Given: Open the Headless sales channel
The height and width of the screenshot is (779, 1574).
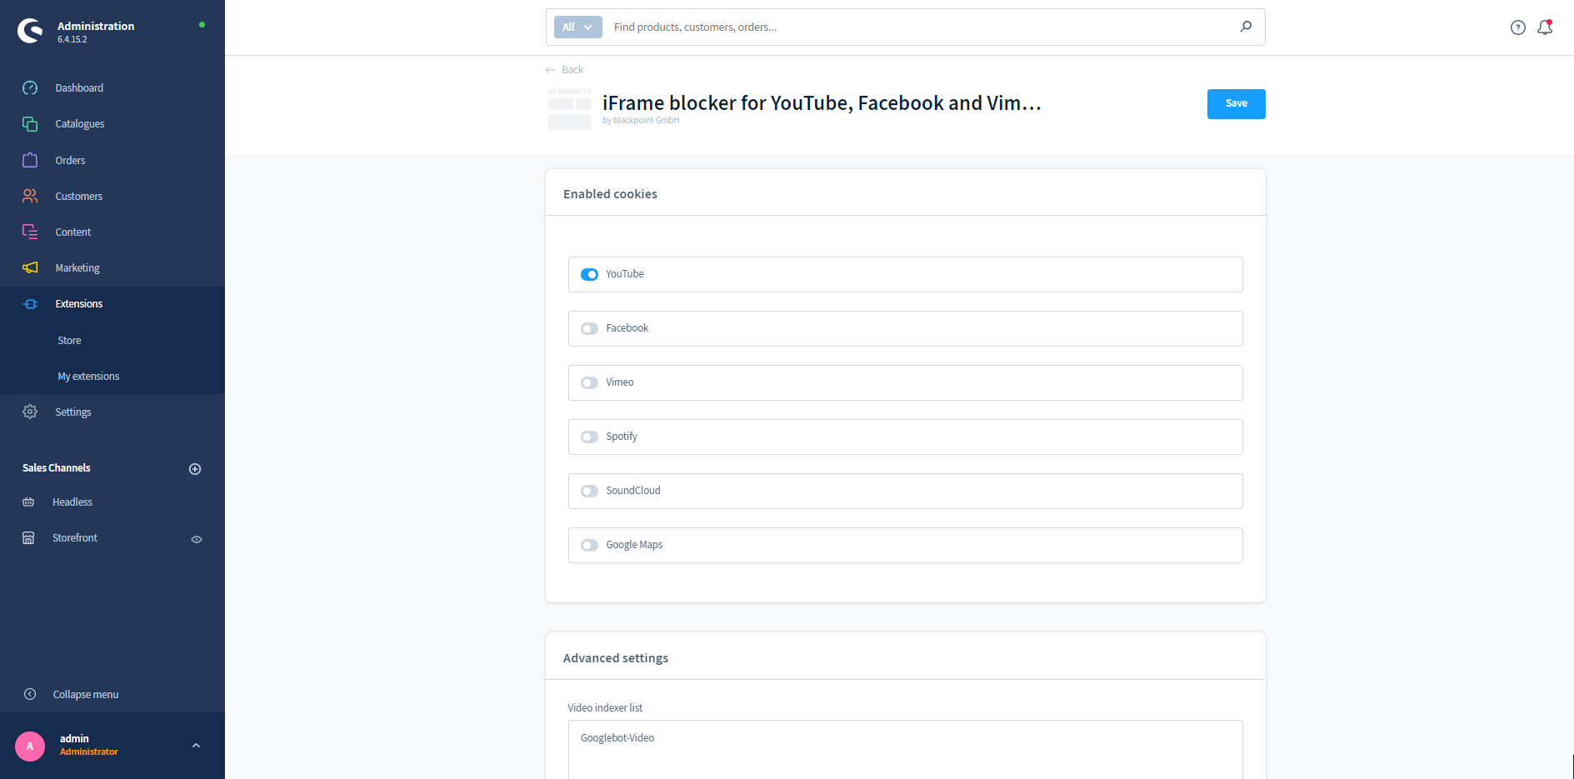Looking at the screenshot, I should pyautogui.click(x=72, y=502).
